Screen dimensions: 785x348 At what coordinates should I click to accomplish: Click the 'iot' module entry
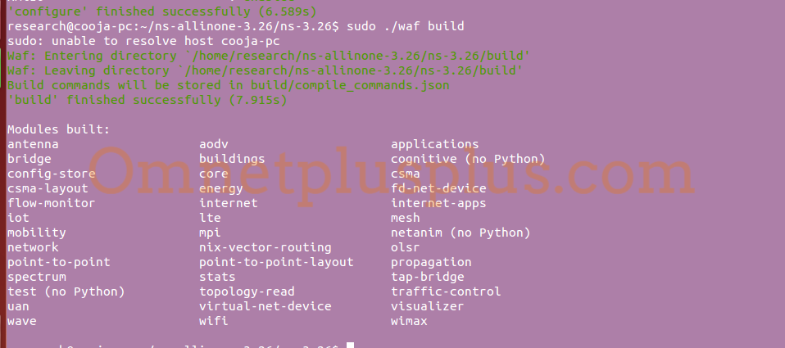click(19, 218)
